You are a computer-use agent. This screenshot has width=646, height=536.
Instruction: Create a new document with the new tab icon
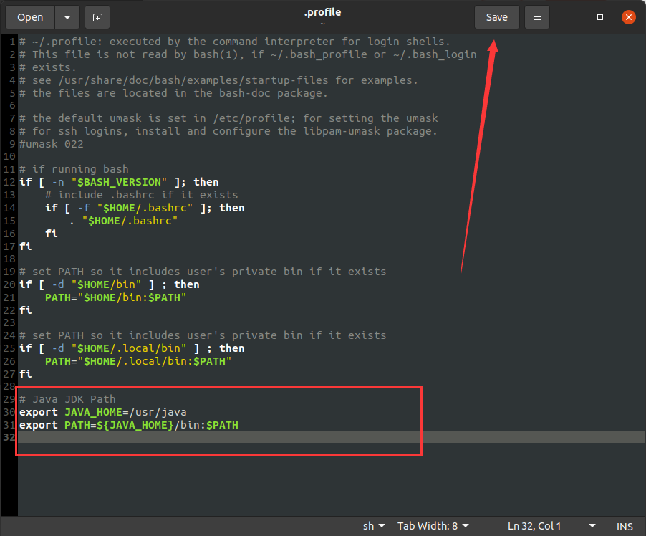tap(97, 17)
